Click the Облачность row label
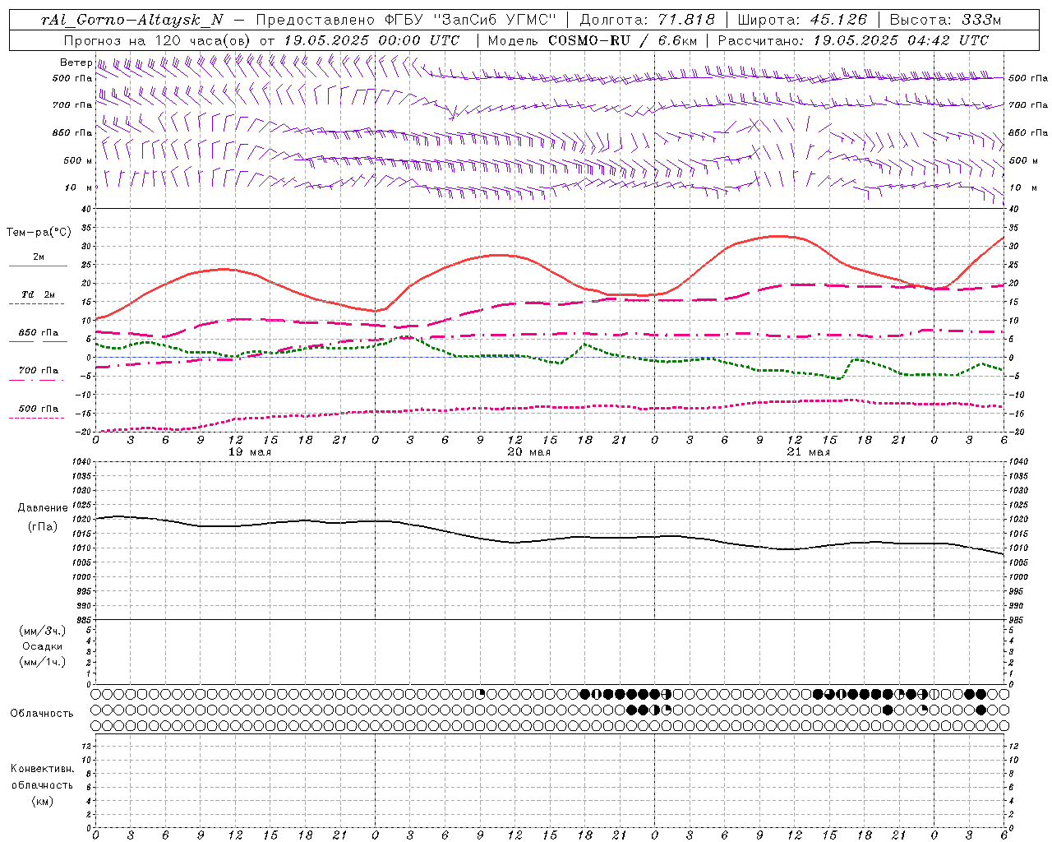1052x842 pixels. [41, 714]
